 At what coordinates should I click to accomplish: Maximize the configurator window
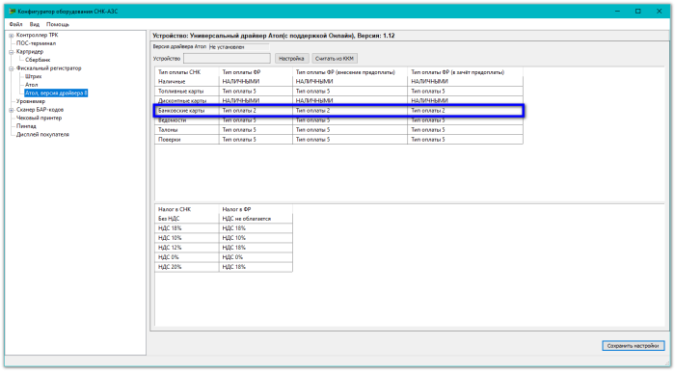[x=638, y=12]
